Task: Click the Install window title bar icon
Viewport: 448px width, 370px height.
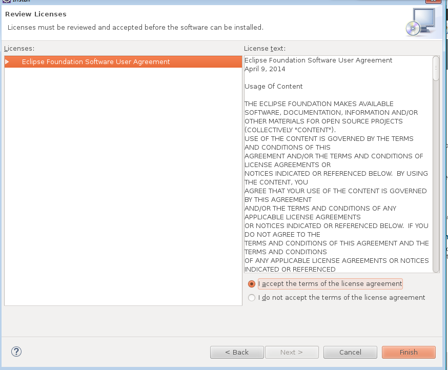Action: (x=7, y=2)
